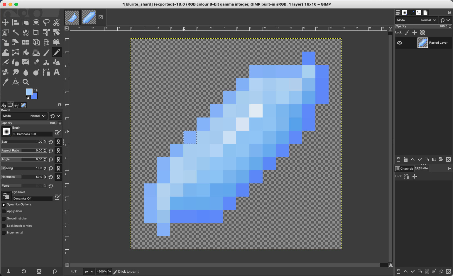This screenshot has width=453, height=276.
Task: Select the Zoom magnifier tool
Action: point(26,82)
